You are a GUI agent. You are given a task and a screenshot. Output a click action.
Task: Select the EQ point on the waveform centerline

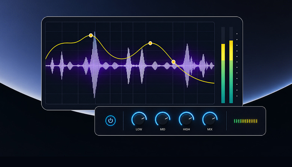click(173, 62)
